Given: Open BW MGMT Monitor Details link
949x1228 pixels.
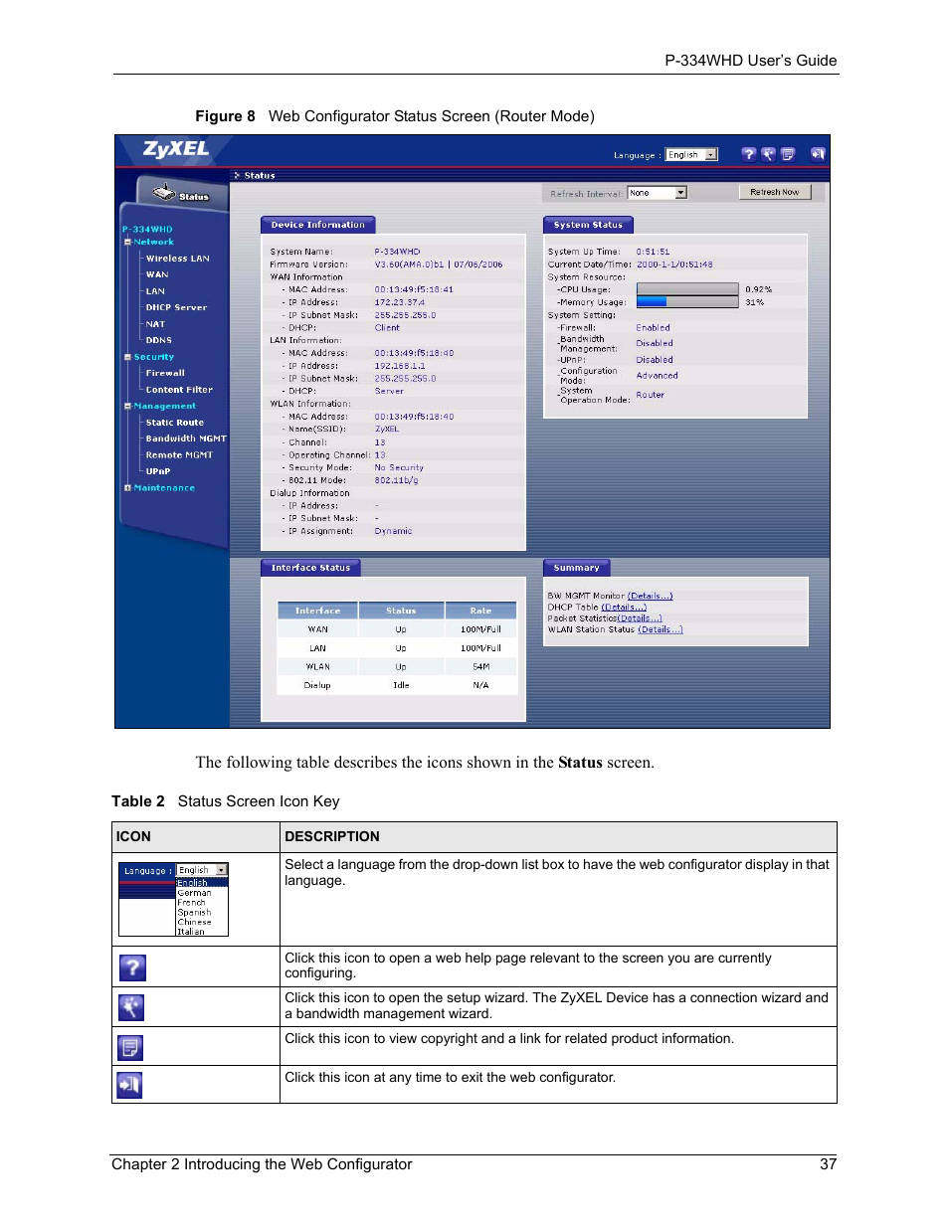Looking at the screenshot, I should (650, 597).
